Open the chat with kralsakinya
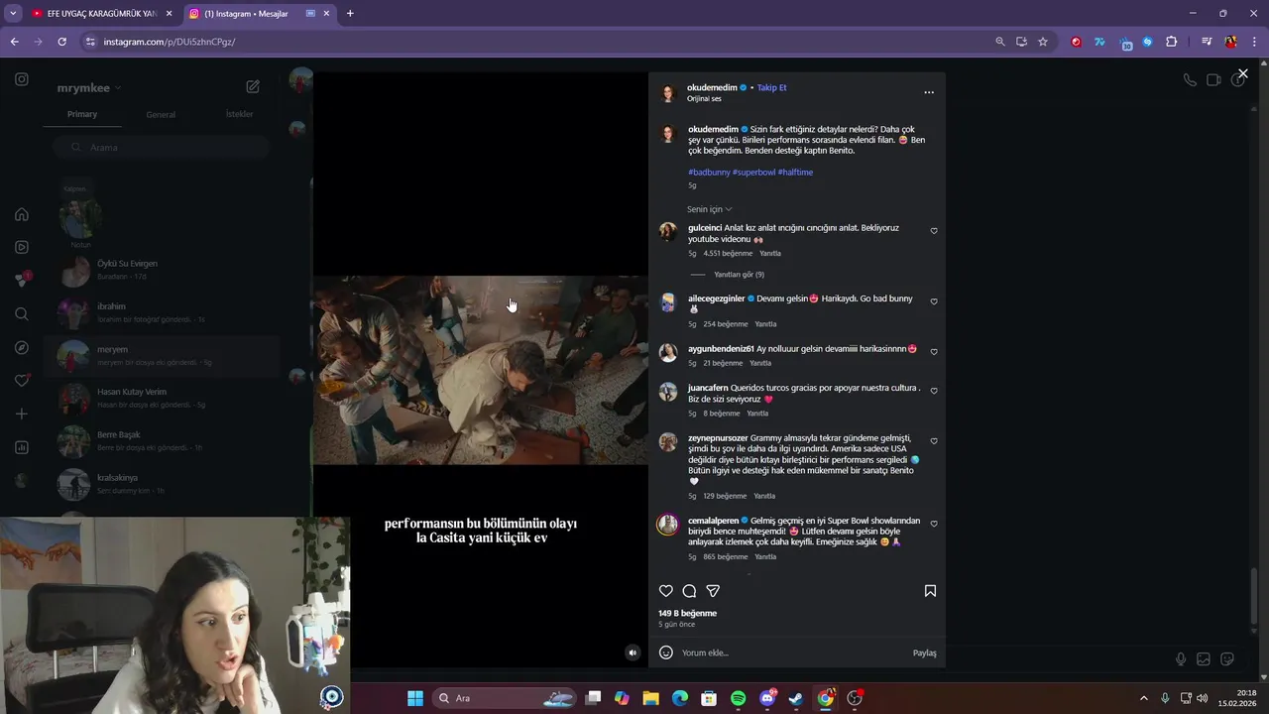 162,484
